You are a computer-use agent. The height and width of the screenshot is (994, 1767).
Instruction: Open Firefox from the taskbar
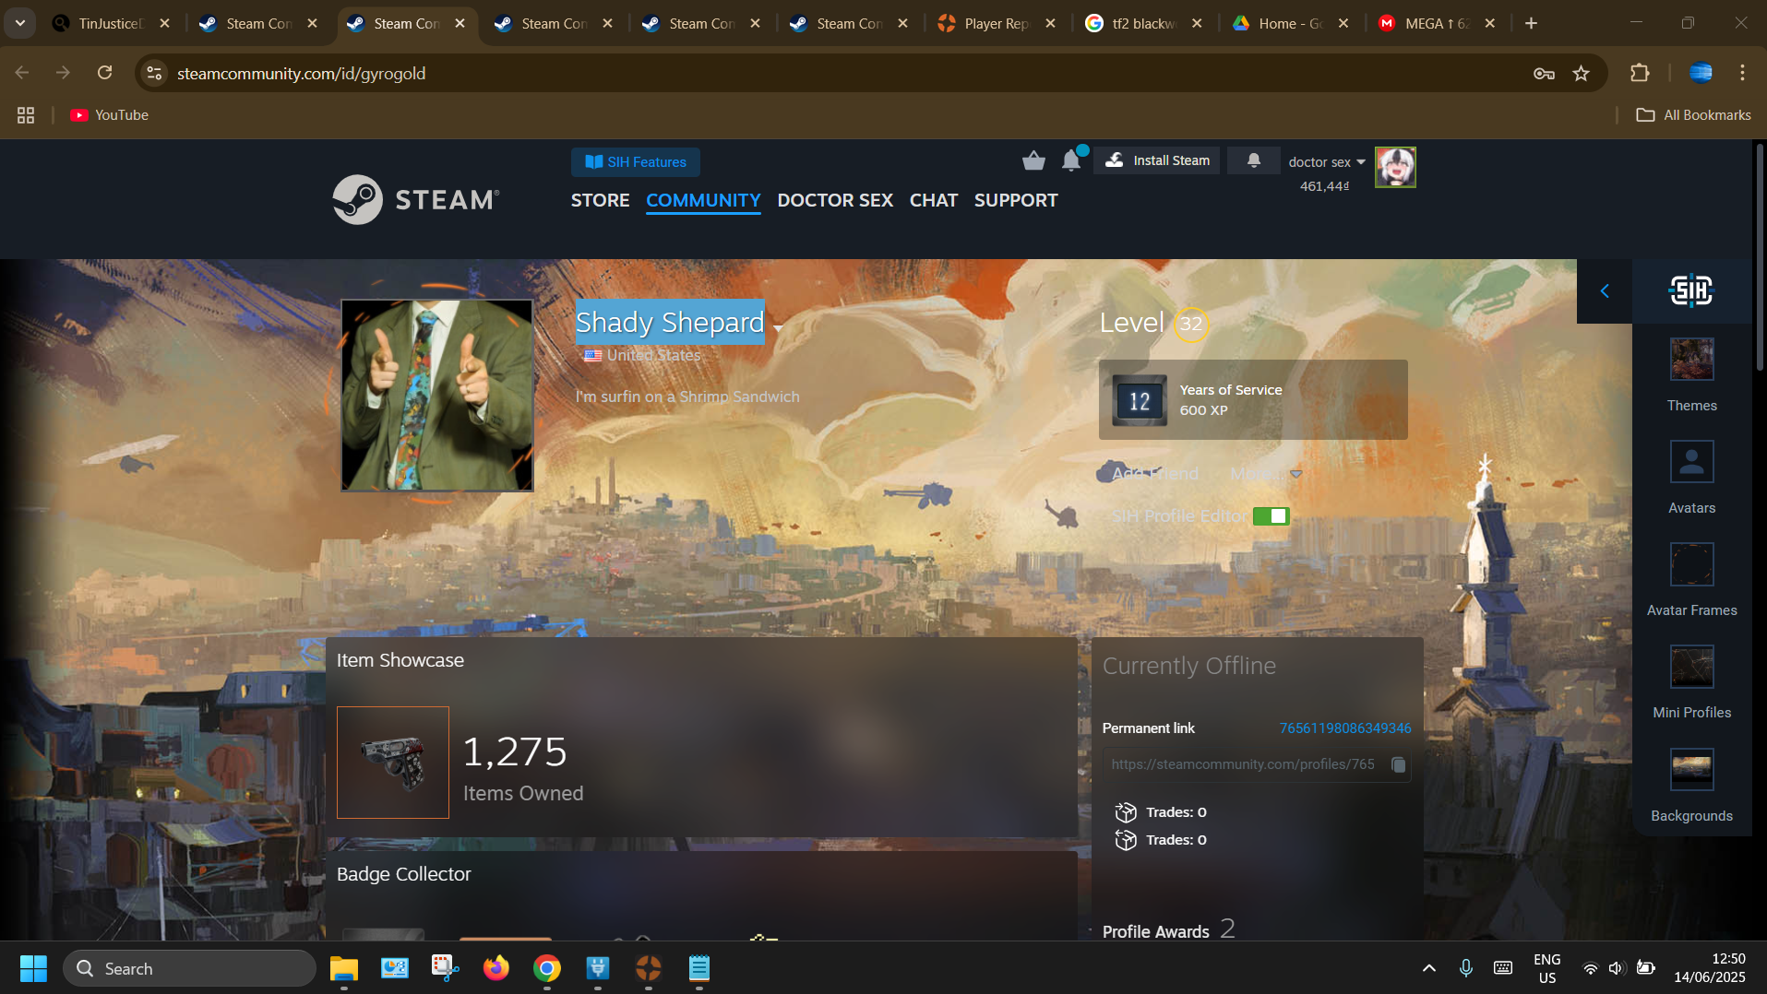(496, 968)
